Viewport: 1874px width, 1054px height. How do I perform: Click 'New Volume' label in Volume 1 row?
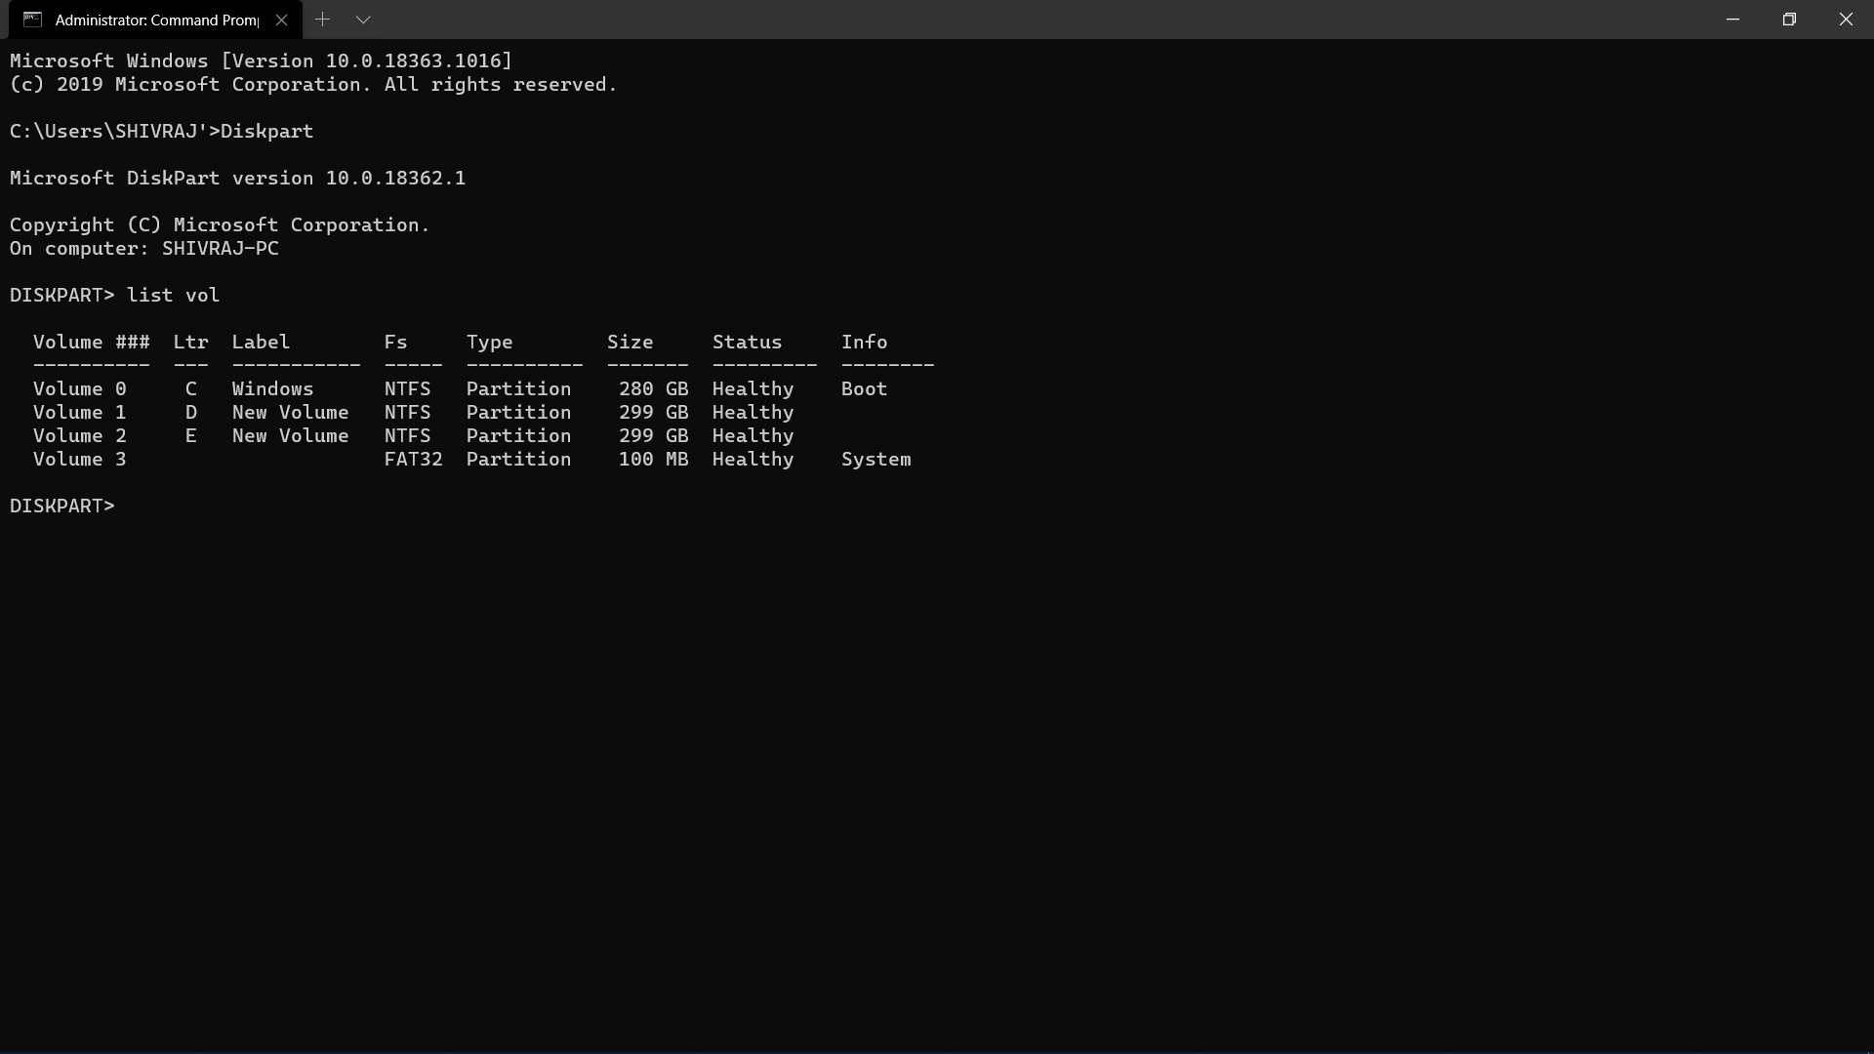pos(290,412)
